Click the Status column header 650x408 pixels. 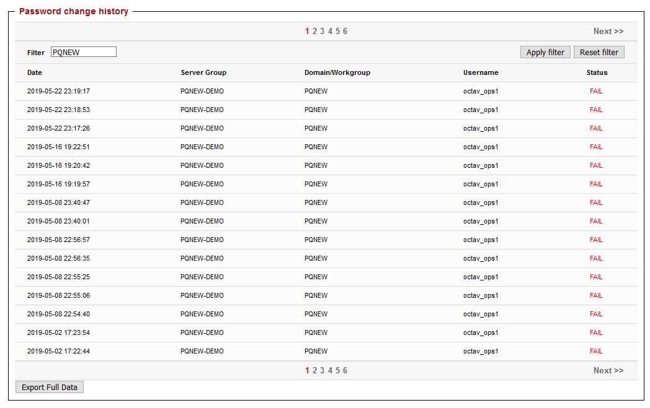pos(597,73)
